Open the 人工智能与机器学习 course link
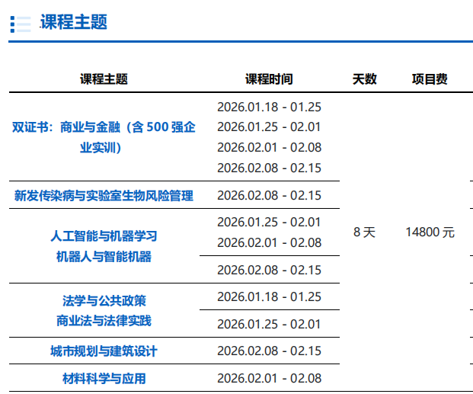This screenshot has height=394, width=473. [104, 235]
